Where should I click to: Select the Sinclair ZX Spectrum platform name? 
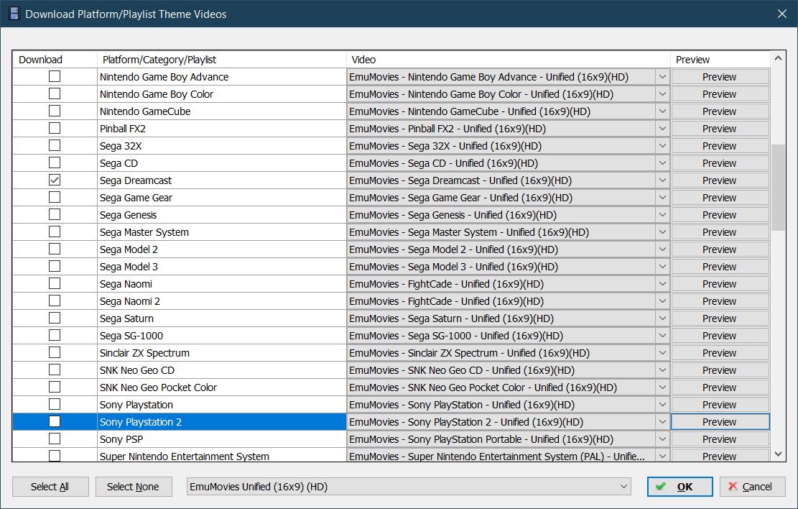tap(144, 352)
